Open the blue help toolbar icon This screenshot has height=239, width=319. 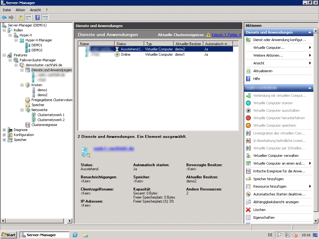[x=38, y=18]
